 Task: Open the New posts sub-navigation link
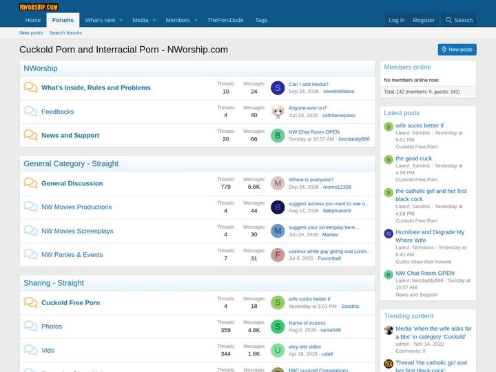(x=31, y=32)
